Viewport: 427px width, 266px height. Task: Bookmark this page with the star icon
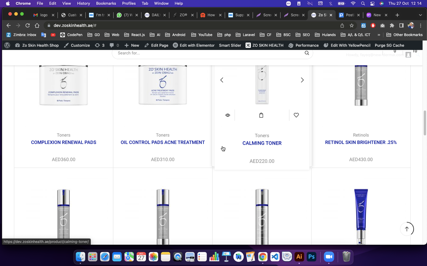click(x=352, y=25)
